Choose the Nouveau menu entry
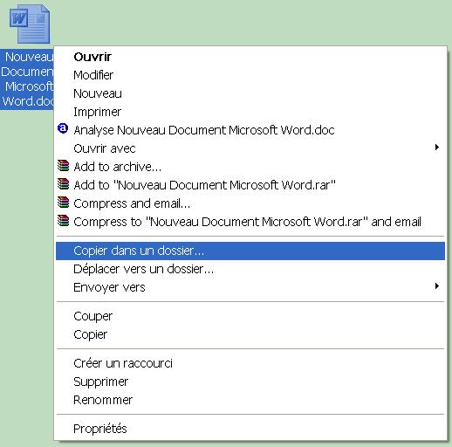The height and width of the screenshot is (447, 452). click(x=250, y=93)
